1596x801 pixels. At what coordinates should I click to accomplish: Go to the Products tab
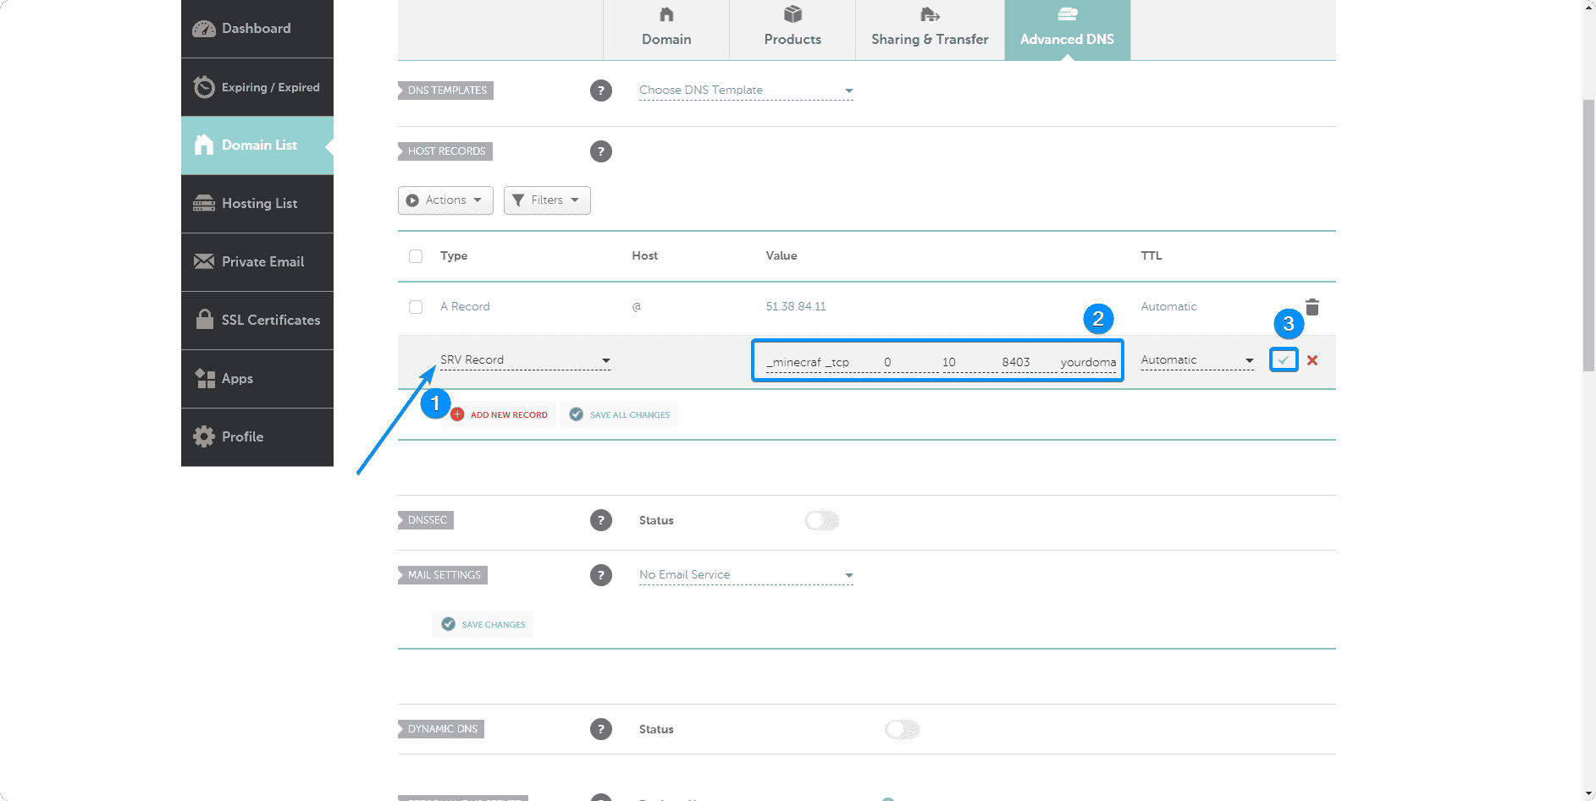[x=792, y=30]
